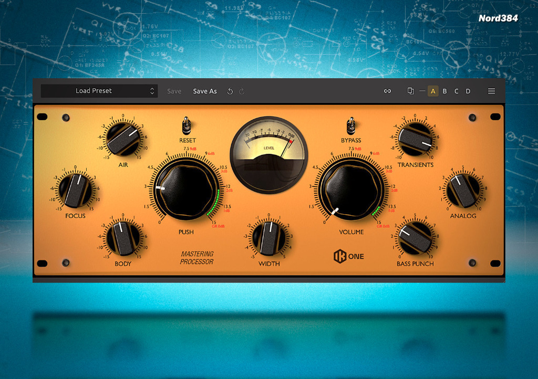The width and height of the screenshot is (538, 379).
Task: Click the TRANSIENTS knob
Action: (x=415, y=139)
